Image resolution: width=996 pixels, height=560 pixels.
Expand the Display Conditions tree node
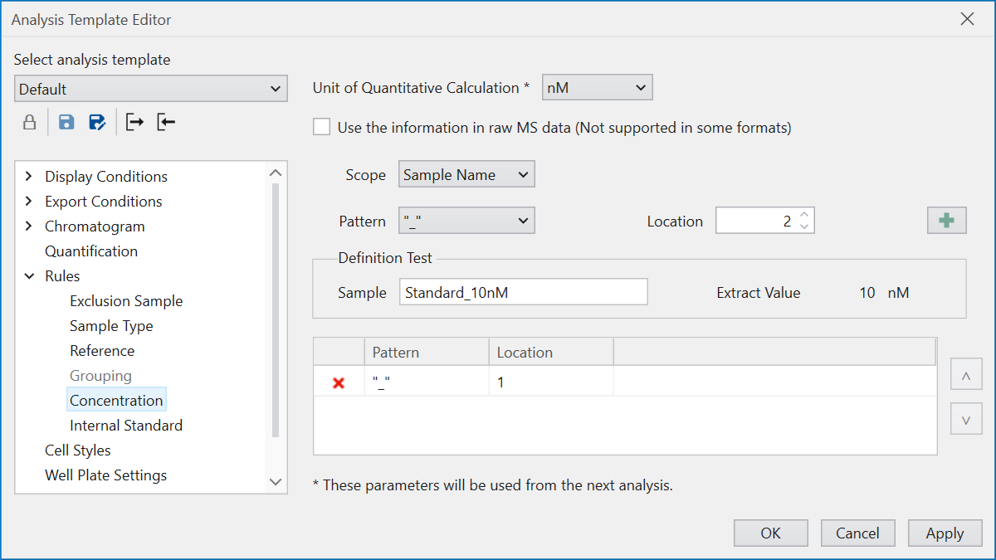pos(30,177)
